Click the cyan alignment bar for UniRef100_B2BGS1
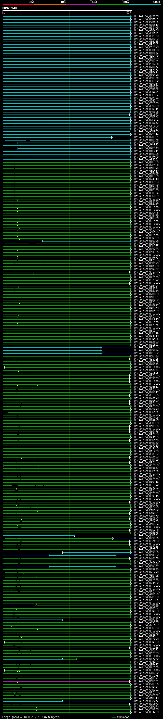 [x=58, y=137]
